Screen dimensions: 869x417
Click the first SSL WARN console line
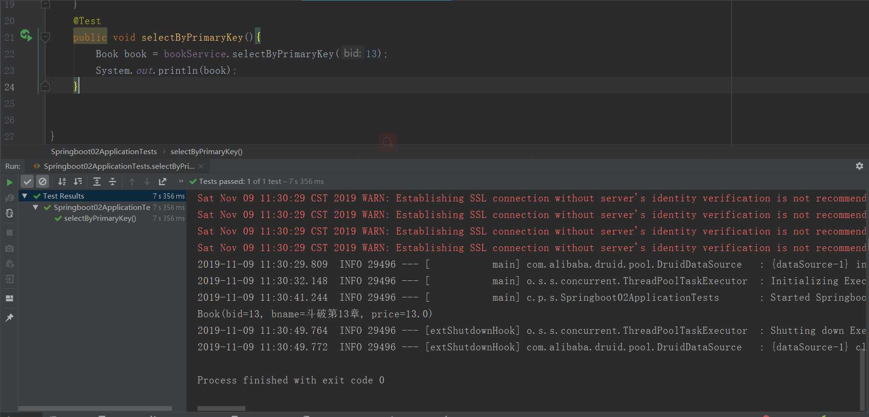[531, 198]
